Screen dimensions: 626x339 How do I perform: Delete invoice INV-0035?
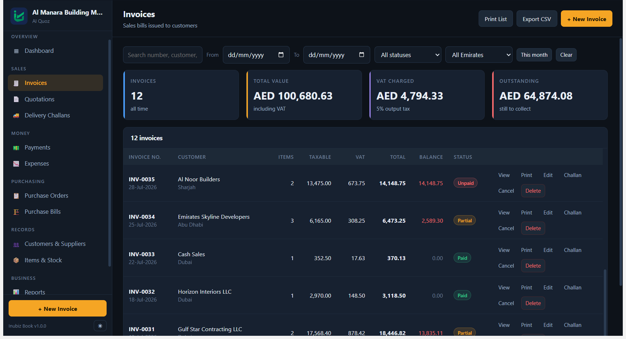533,191
